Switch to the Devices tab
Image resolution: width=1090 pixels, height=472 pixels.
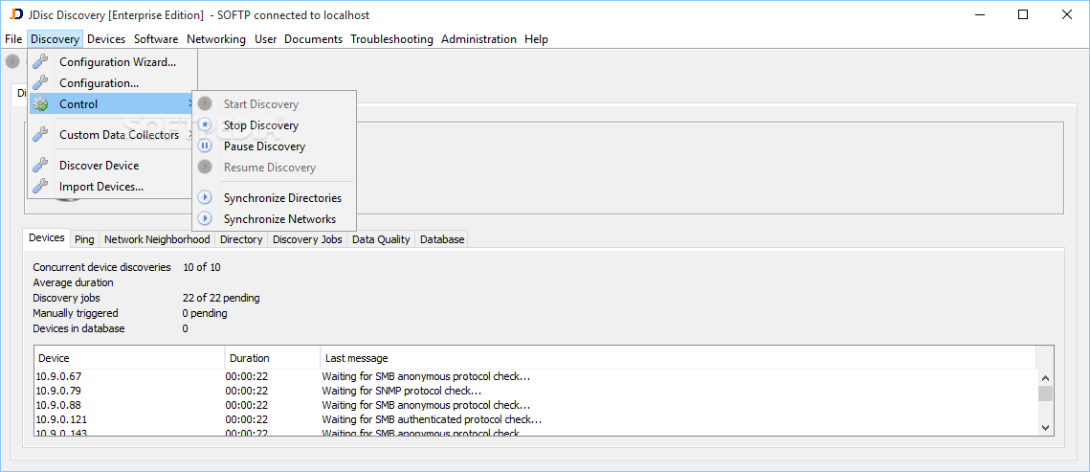click(47, 237)
